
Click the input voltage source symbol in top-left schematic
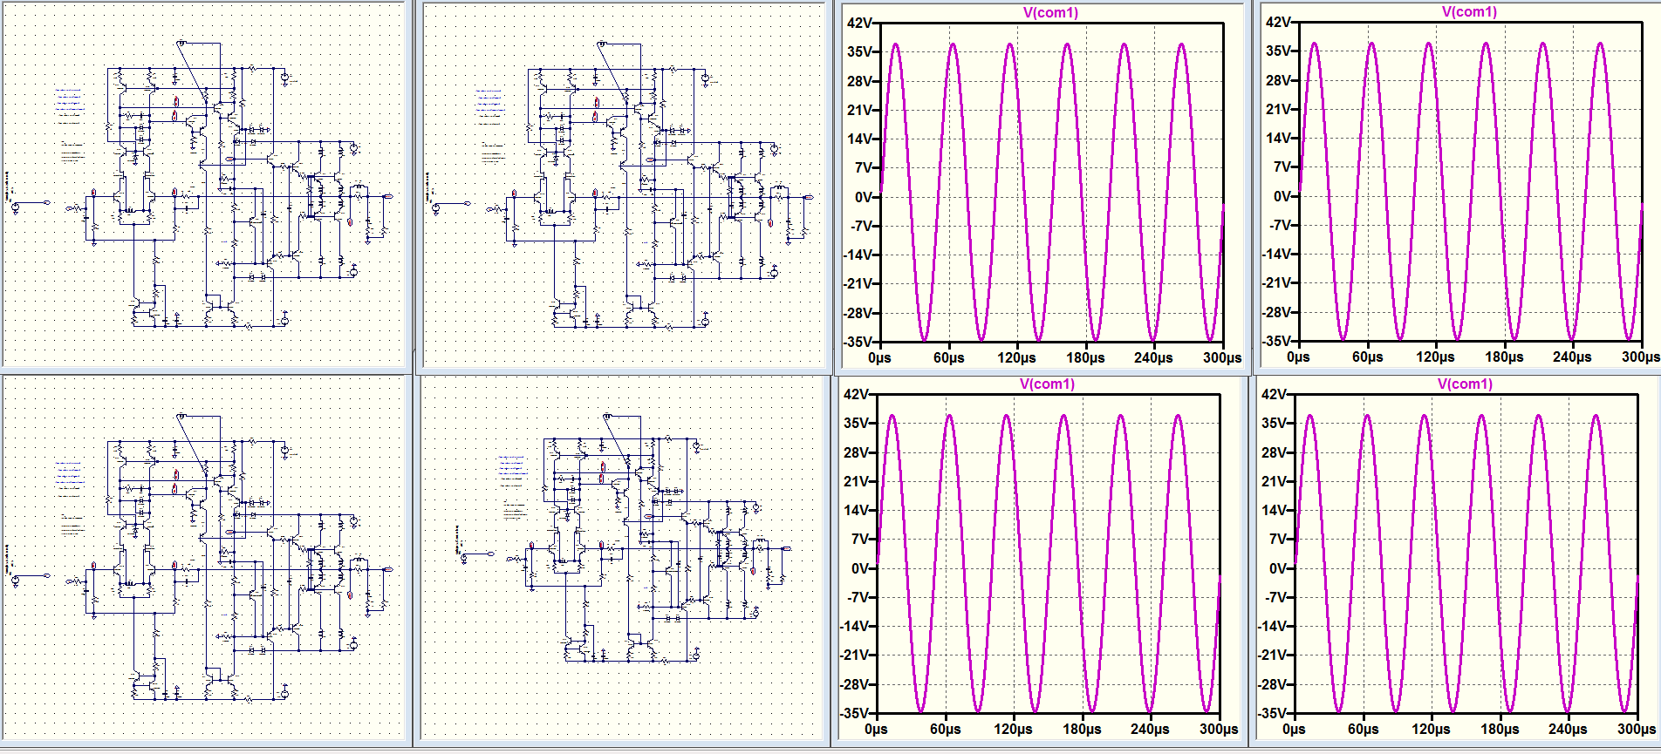15,206
